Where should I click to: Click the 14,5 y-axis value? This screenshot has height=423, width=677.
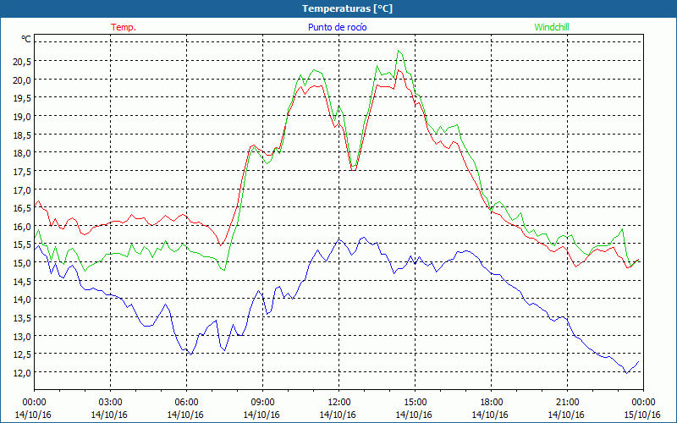tap(22, 282)
